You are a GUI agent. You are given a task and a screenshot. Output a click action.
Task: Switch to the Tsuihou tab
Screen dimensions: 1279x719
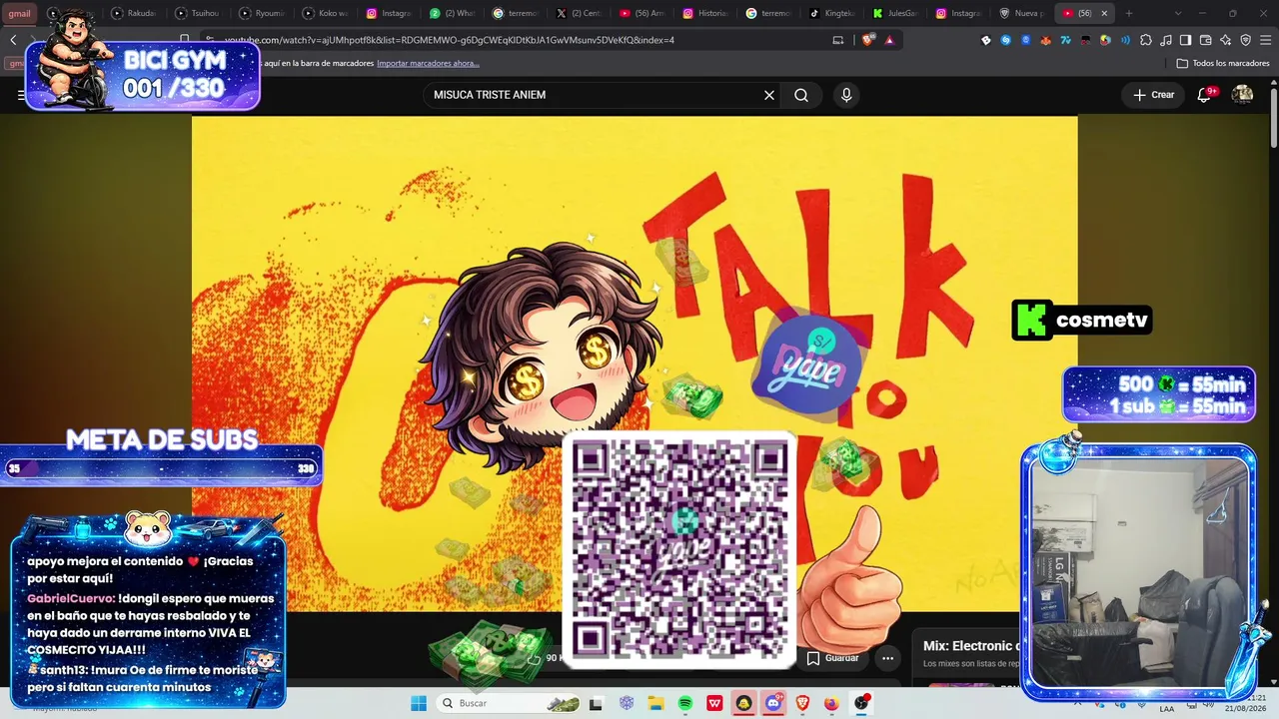click(197, 14)
